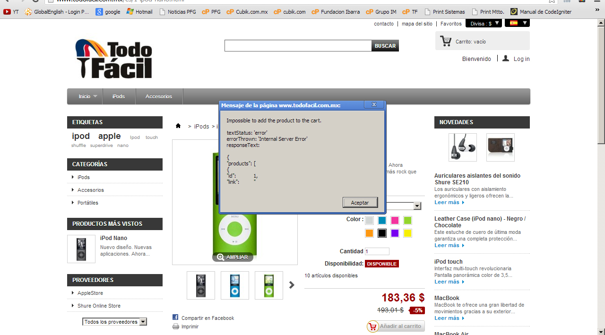Click the home icon in the breadcrumb

pyautogui.click(x=178, y=126)
